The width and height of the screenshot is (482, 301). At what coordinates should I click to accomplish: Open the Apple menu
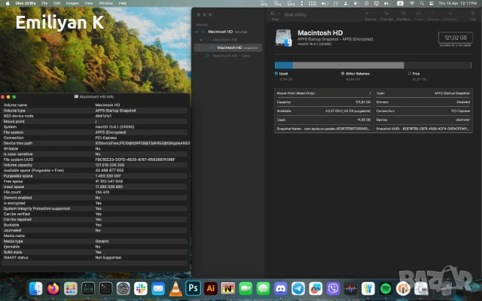(x=8, y=3)
